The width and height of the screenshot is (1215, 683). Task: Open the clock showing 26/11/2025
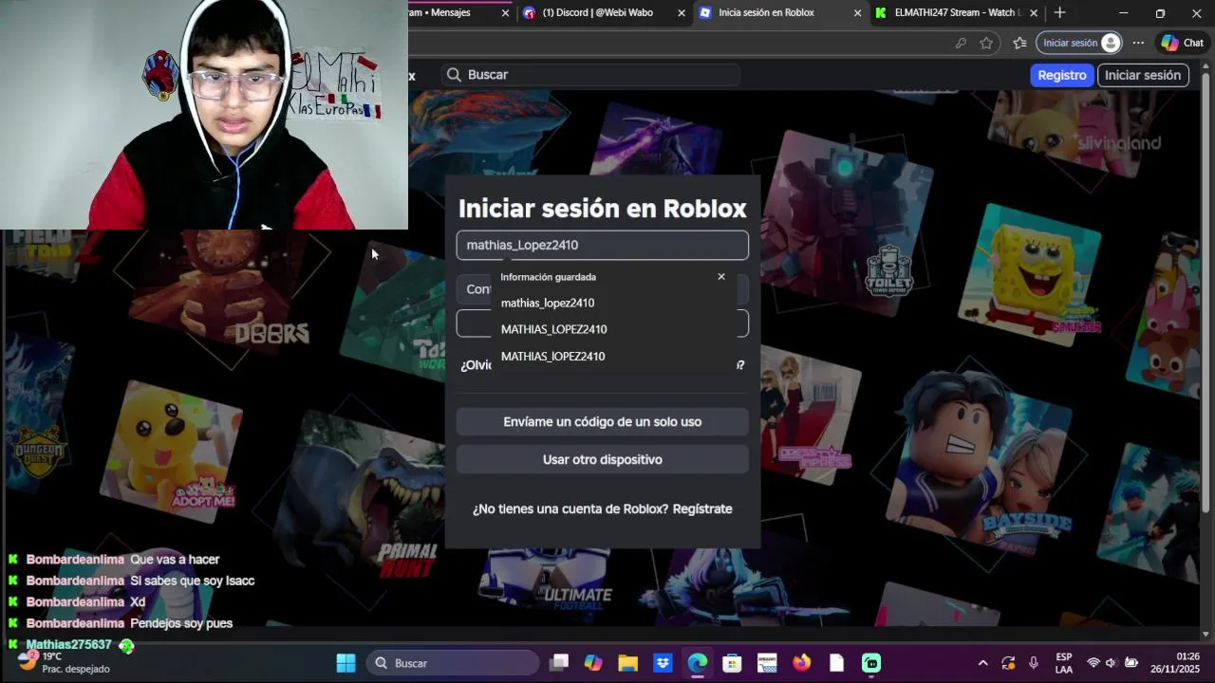pyautogui.click(x=1175, y=663)
